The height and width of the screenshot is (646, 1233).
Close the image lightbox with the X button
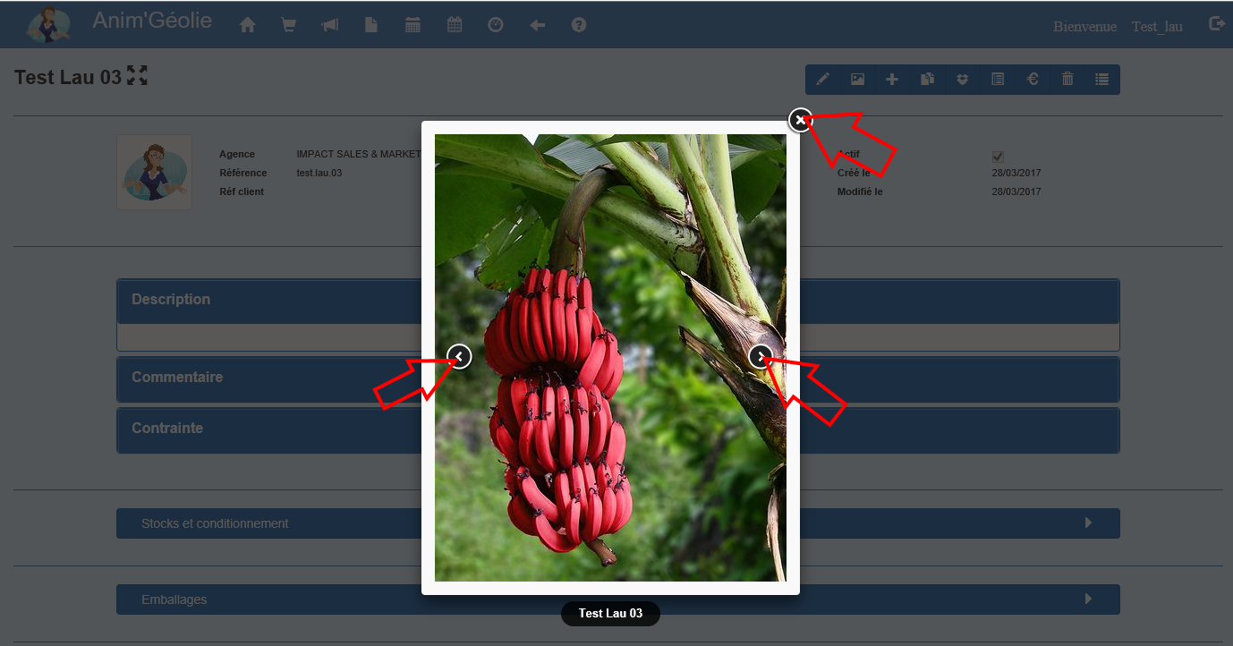tap(800, 120)
